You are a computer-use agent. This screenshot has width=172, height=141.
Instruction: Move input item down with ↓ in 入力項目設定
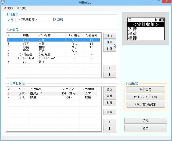(110, 128)
